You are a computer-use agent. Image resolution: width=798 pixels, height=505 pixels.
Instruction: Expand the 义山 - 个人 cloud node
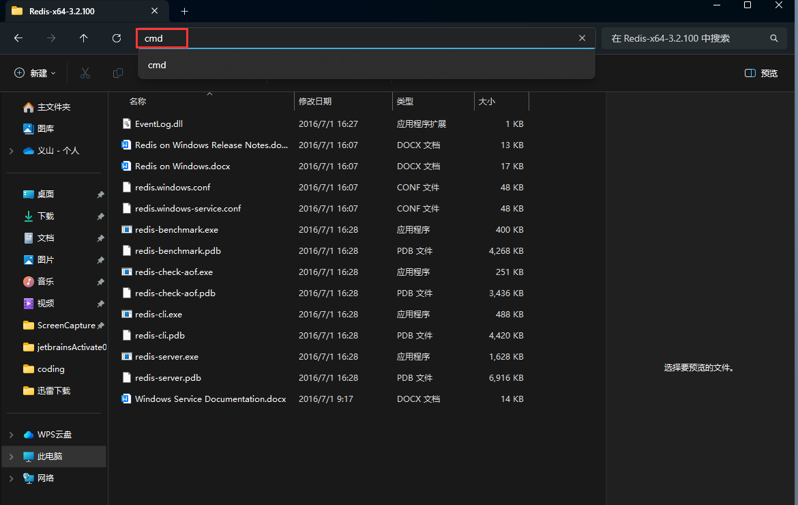click(x=11, y=151)
